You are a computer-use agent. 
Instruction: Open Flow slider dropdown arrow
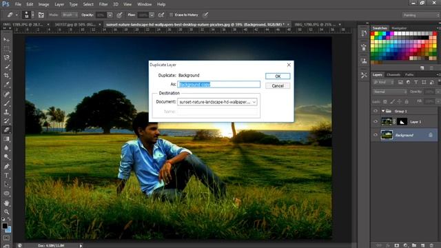pyautogui.click(x=152, y=15)
